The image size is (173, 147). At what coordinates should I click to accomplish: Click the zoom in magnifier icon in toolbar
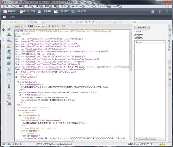(x=121, y=22)
